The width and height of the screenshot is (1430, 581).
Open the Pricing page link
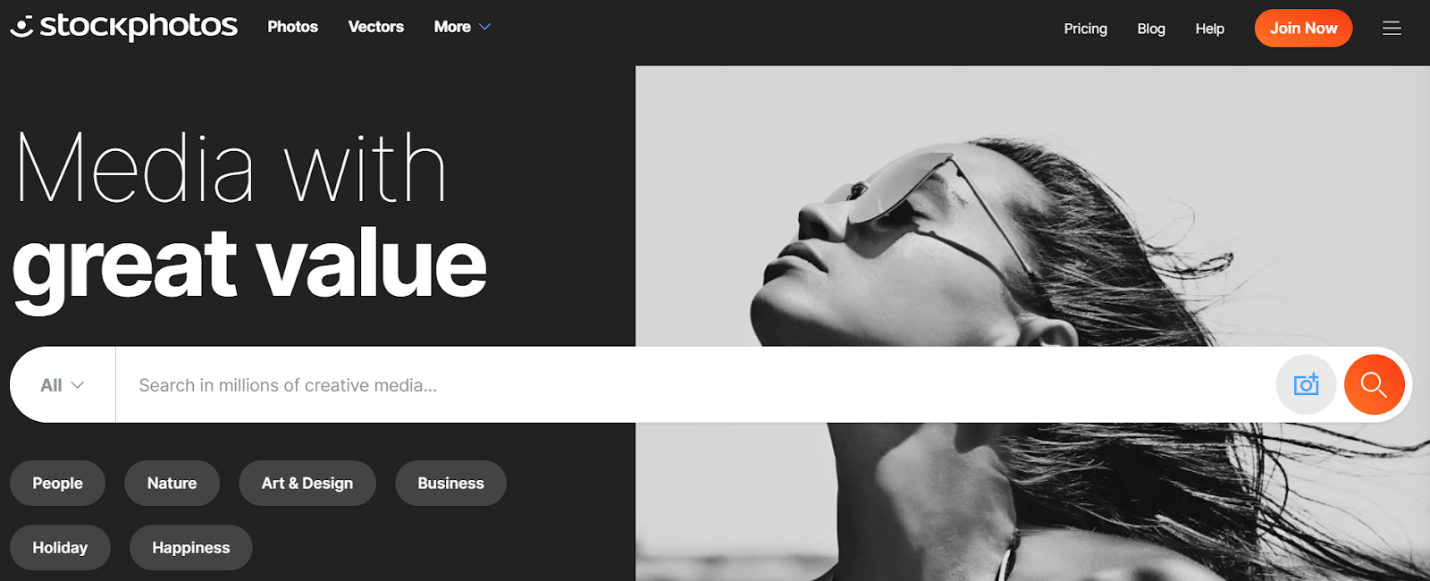(1085, 29)
